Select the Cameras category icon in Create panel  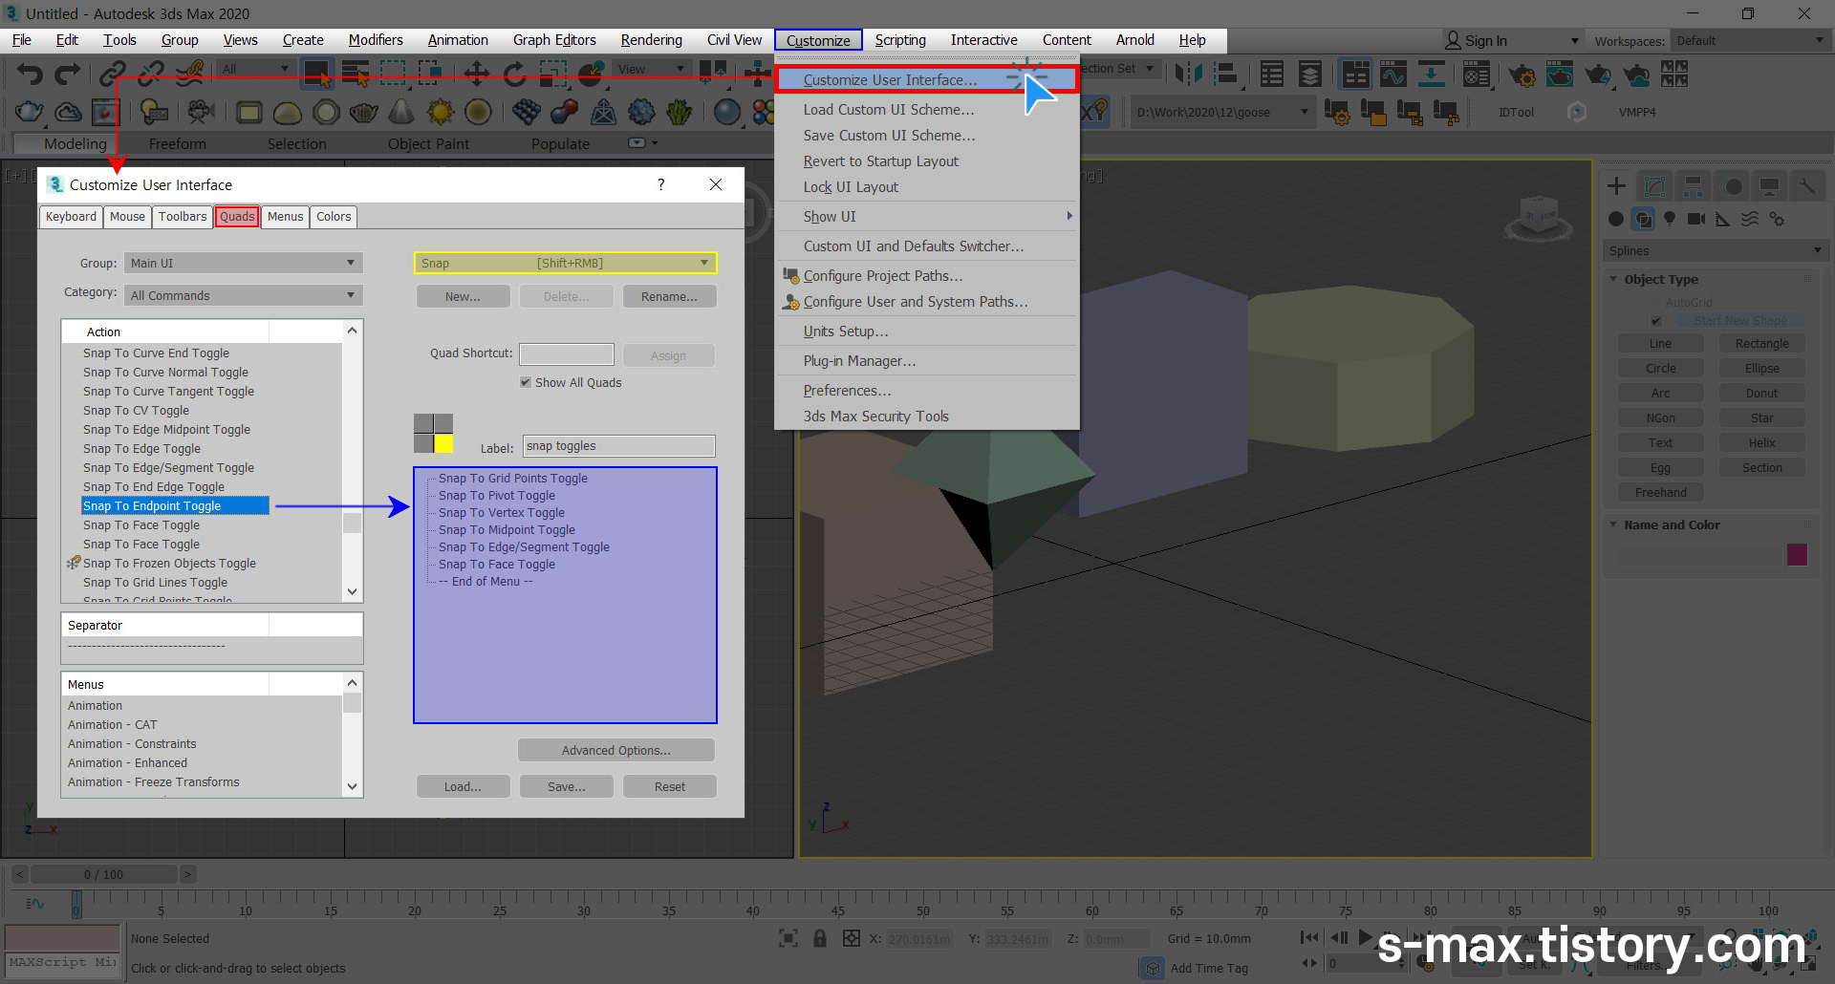click(1696, 219)
